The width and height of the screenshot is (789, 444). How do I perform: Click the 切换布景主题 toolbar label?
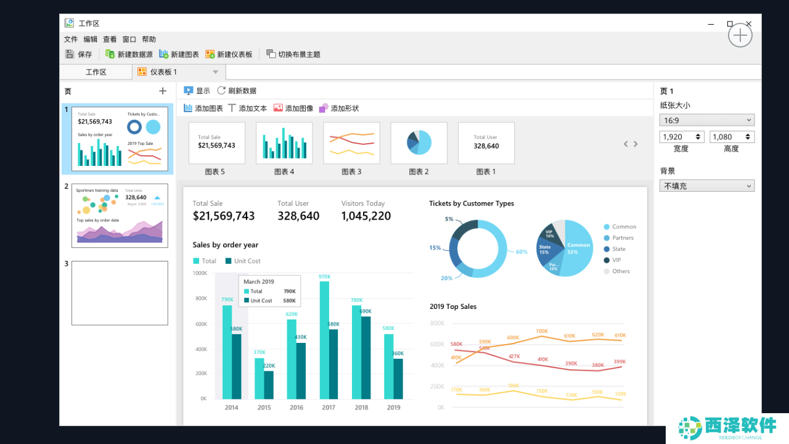coord(299,54)
